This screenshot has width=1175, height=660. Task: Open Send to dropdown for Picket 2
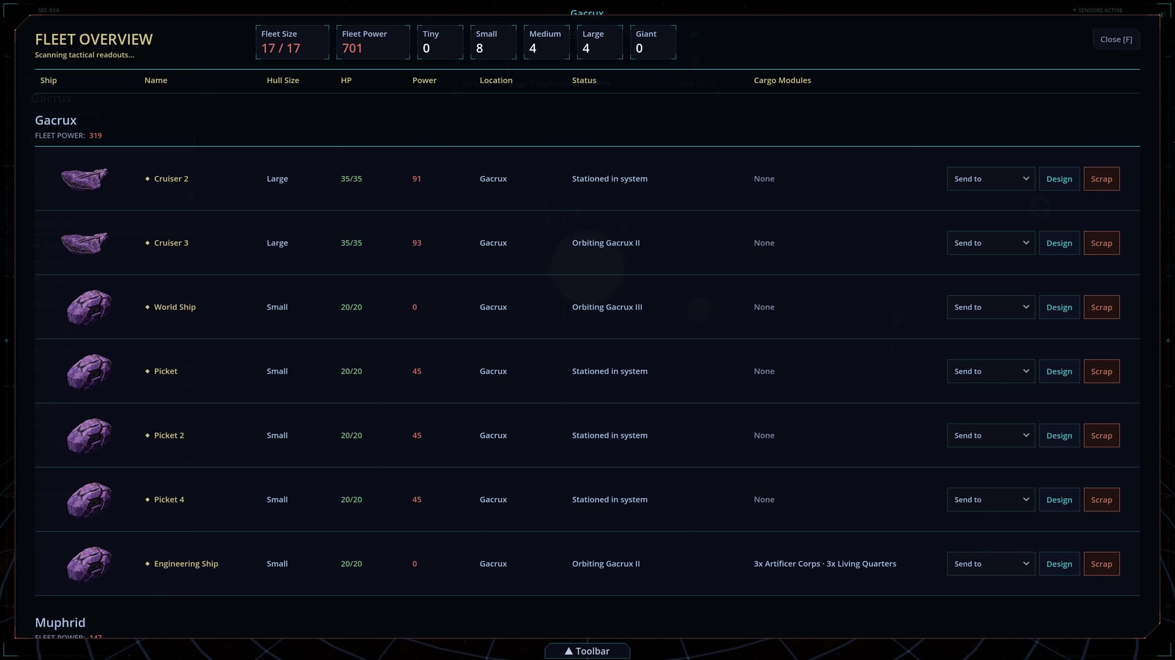(x=991, y=436)
